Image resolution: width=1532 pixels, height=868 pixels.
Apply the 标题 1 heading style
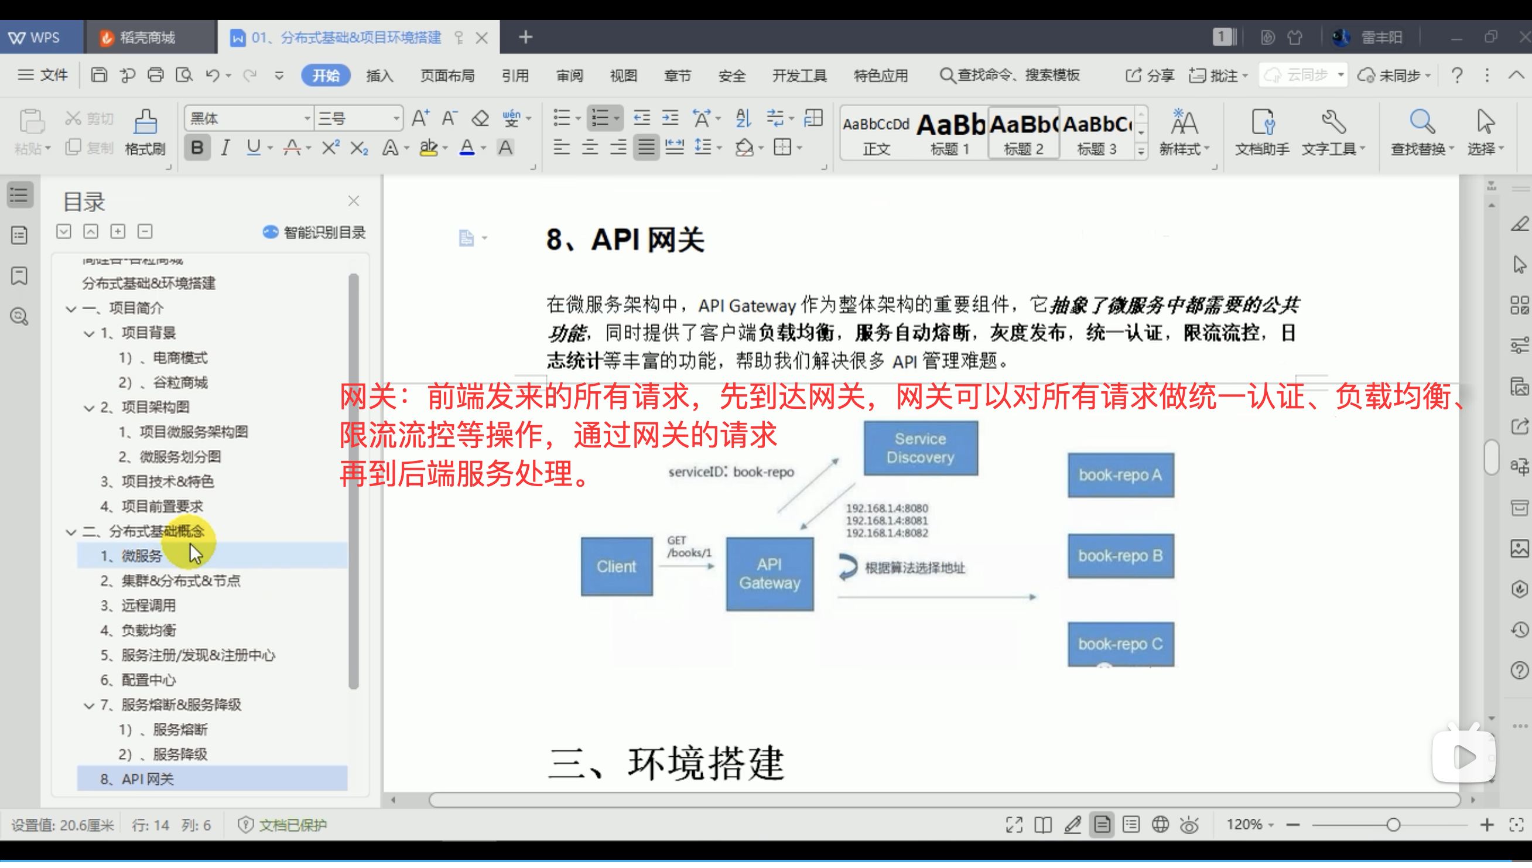[x=950, y=133]
